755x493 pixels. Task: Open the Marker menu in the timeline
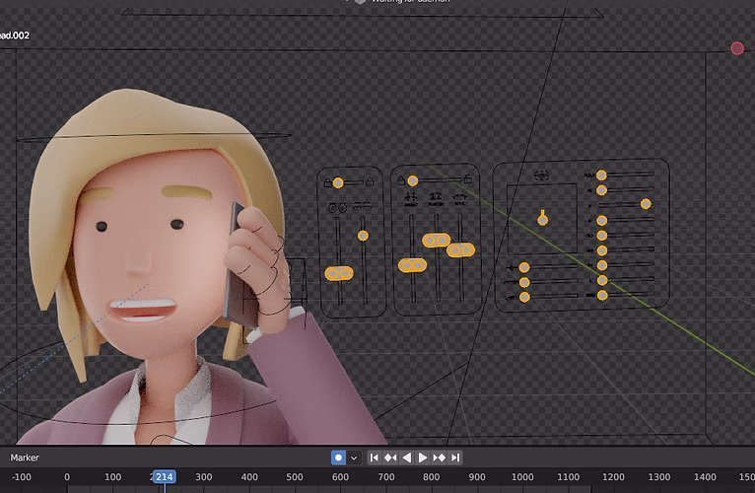point(25,458)
